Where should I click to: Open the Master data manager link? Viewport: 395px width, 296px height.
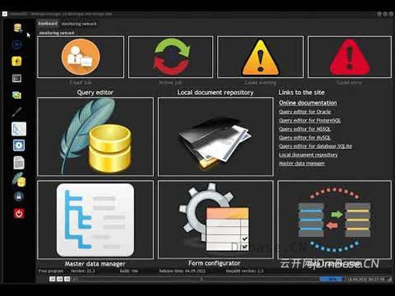302,163
